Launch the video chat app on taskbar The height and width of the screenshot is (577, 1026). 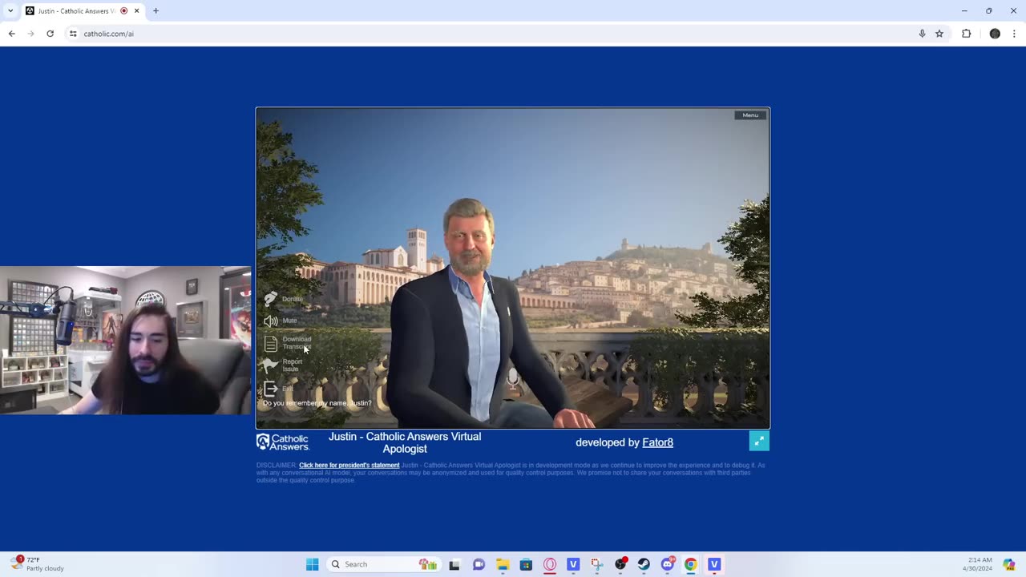479,564
